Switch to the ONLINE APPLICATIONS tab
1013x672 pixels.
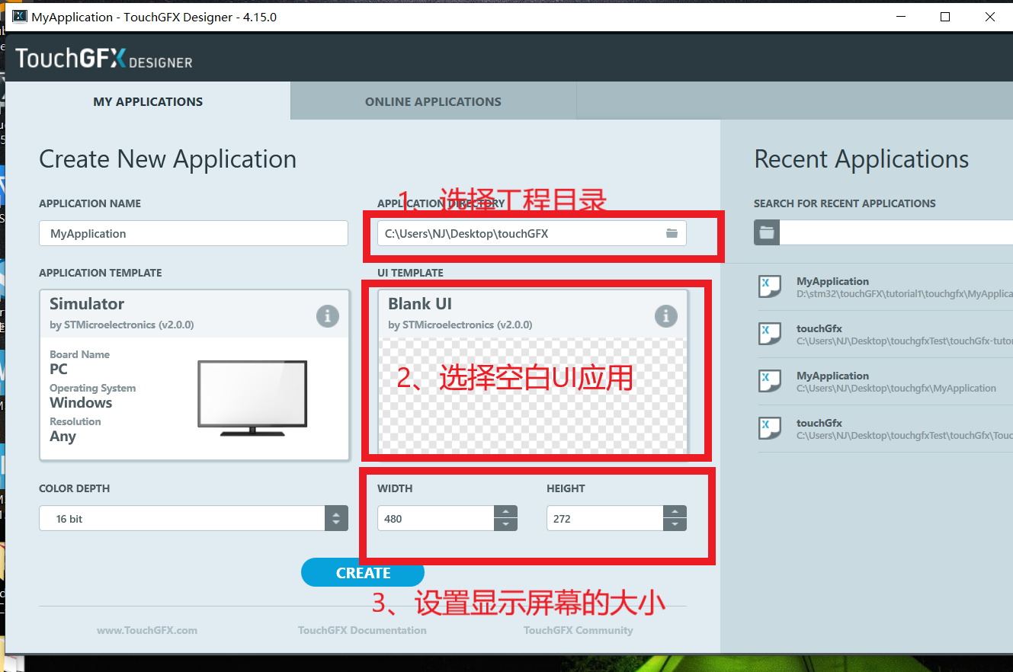432,101
